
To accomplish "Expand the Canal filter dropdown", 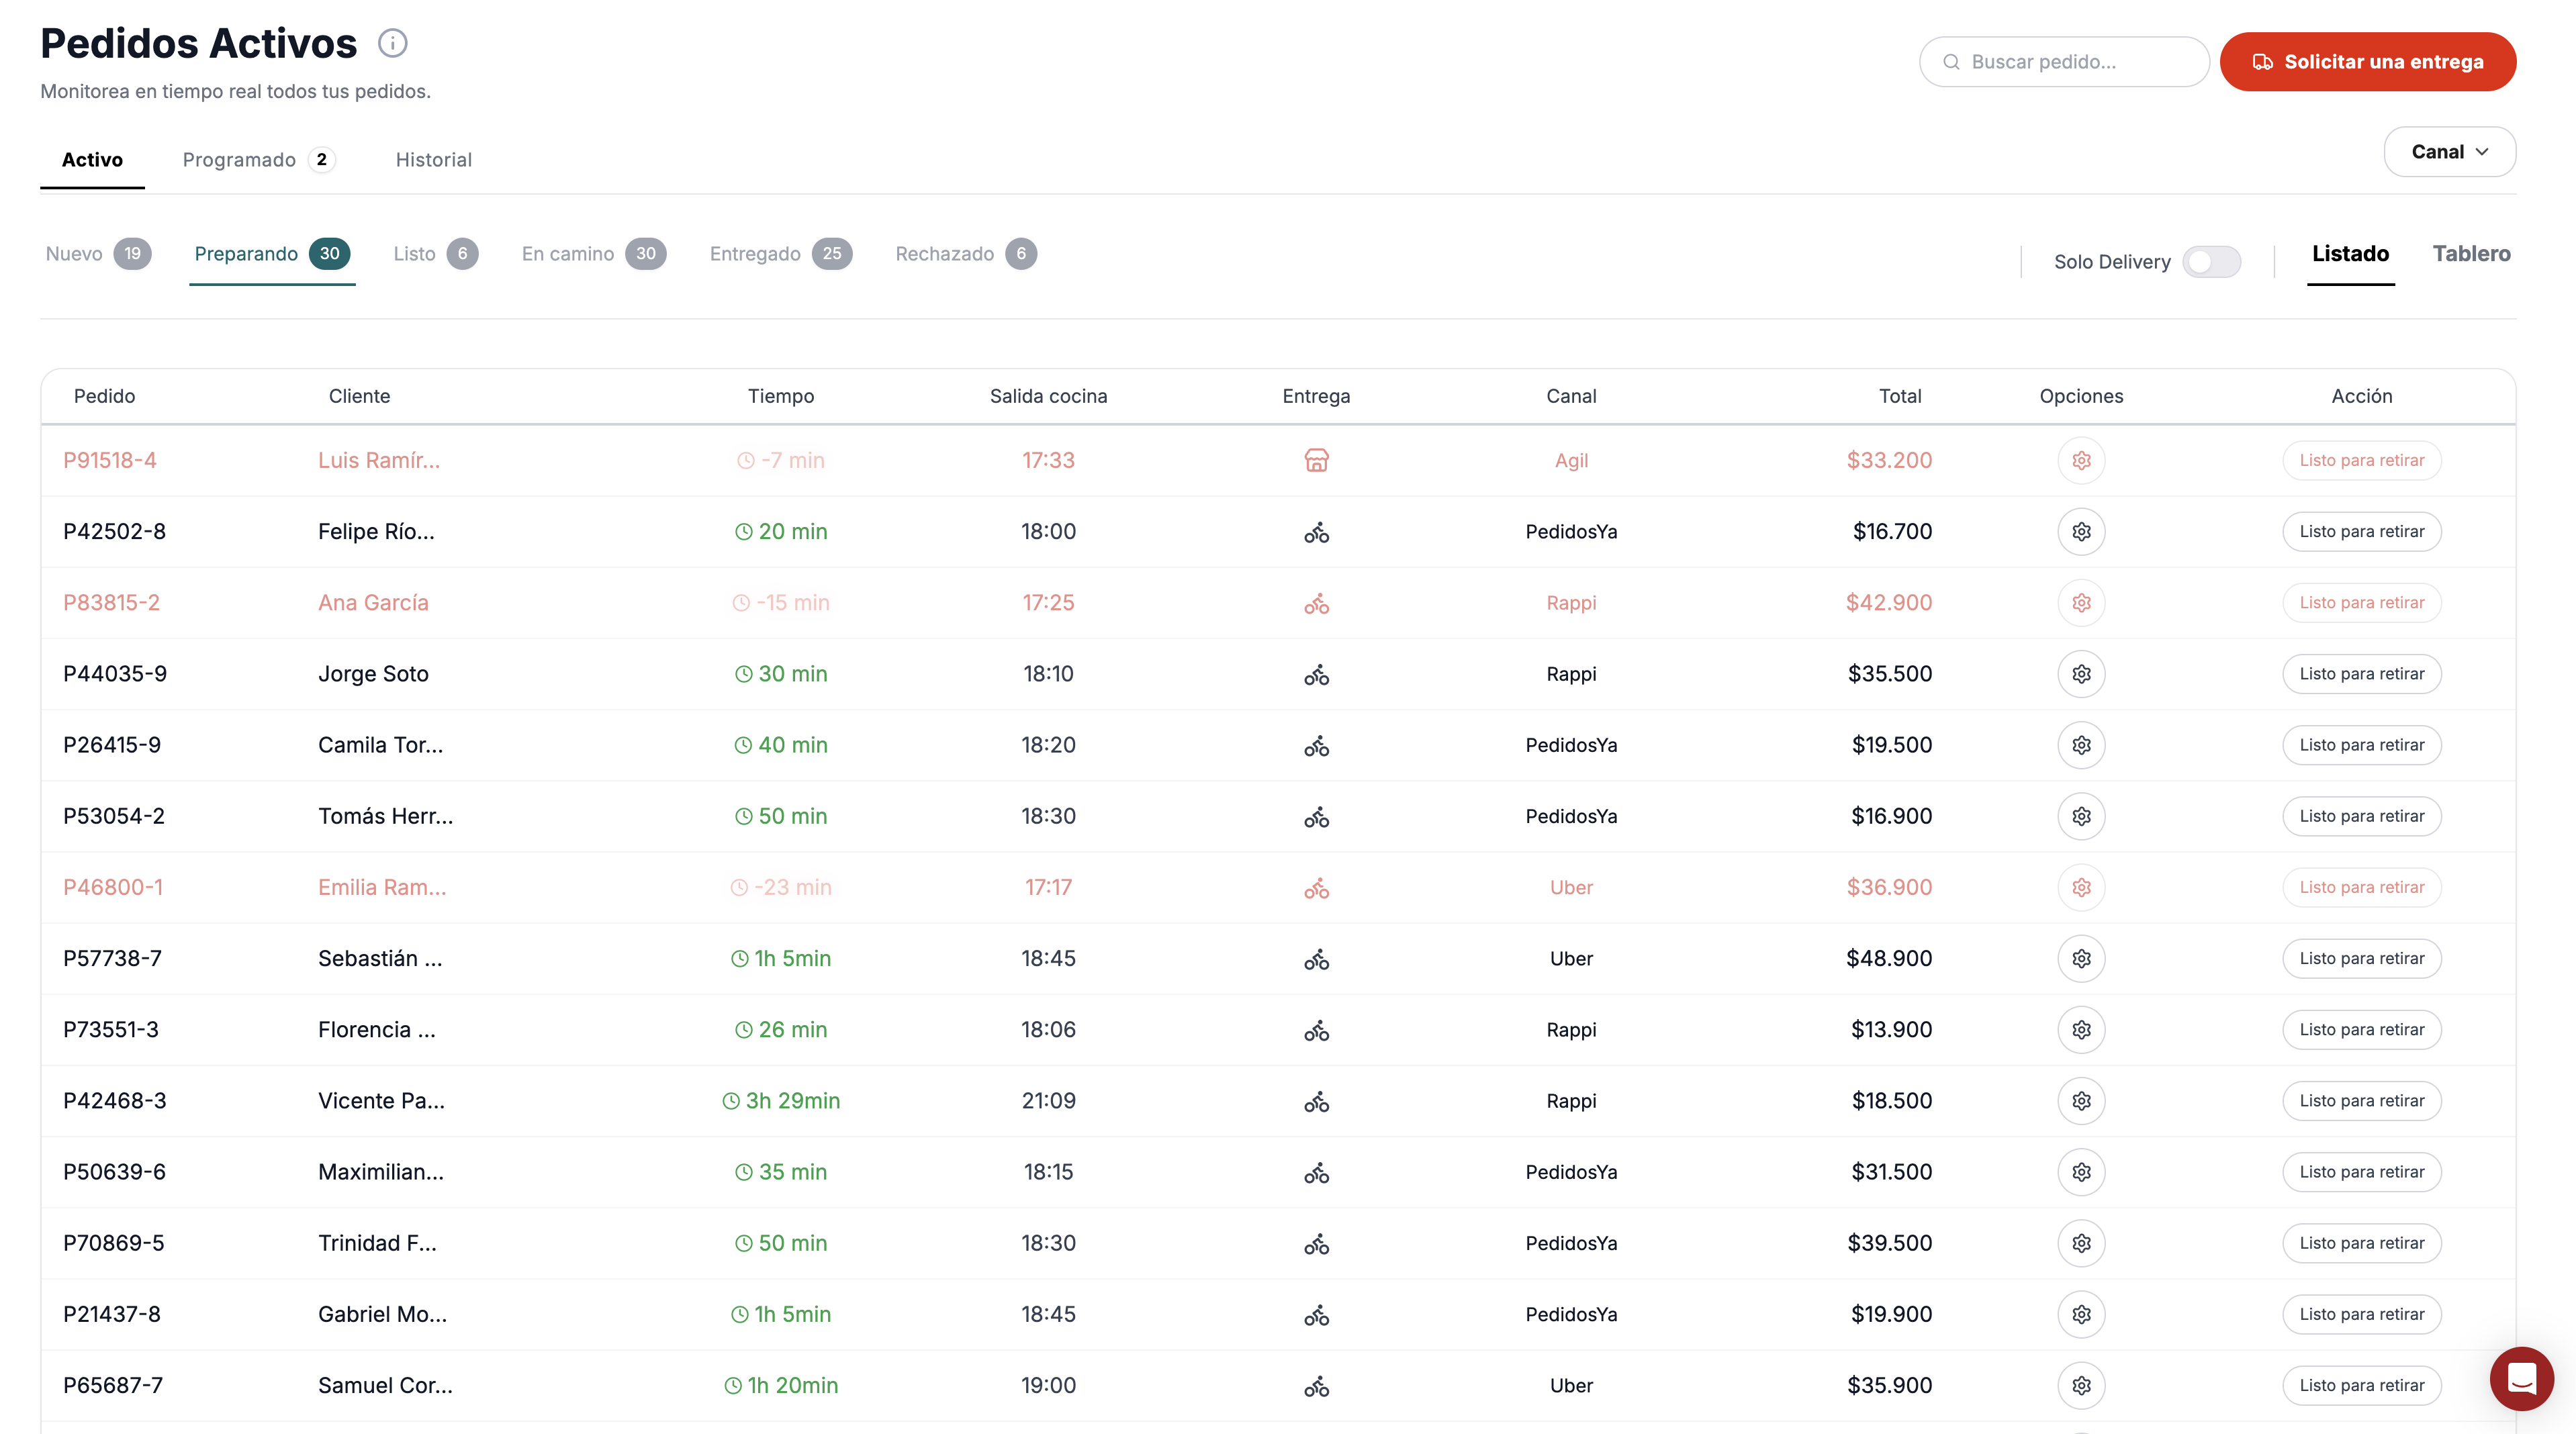I will pos(2449,152).
